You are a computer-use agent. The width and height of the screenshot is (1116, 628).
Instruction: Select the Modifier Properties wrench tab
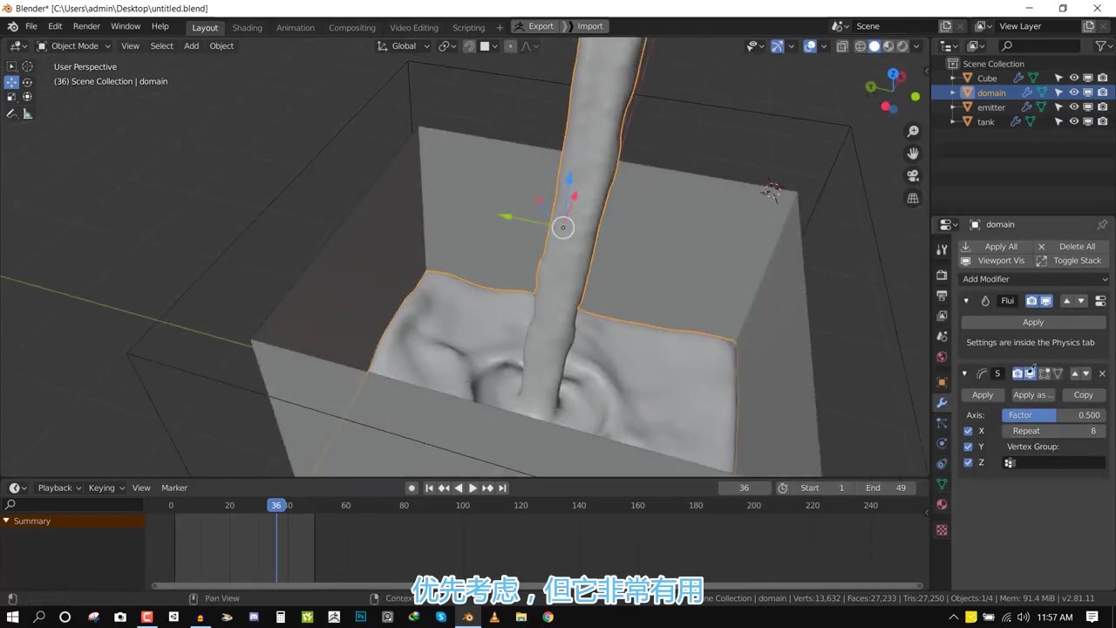coord(942,403)
